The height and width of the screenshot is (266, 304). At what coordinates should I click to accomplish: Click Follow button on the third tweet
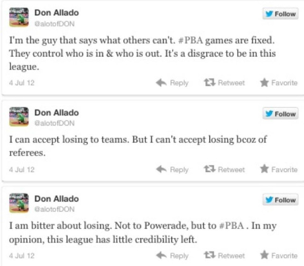click(280, 200)
